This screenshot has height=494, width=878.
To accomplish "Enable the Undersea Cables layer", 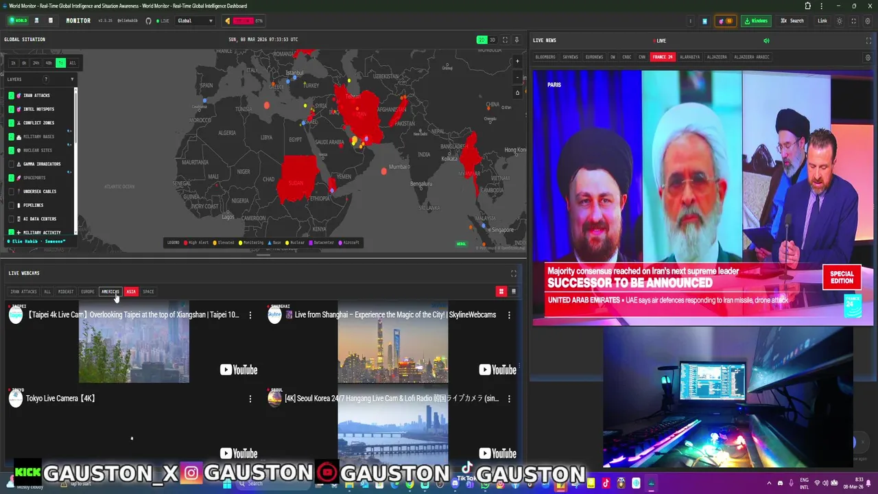I will pos(11,191).
